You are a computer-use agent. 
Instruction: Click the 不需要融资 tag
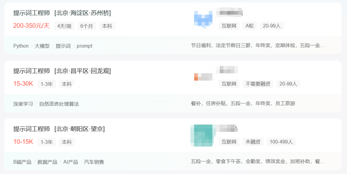(258, 84)
